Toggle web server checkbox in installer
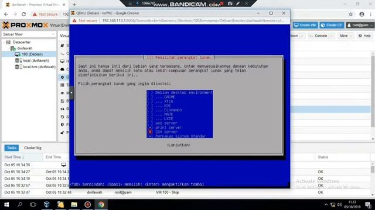This screenshot has width=375, height=210. pyautogui.click(x=150, y=123)
